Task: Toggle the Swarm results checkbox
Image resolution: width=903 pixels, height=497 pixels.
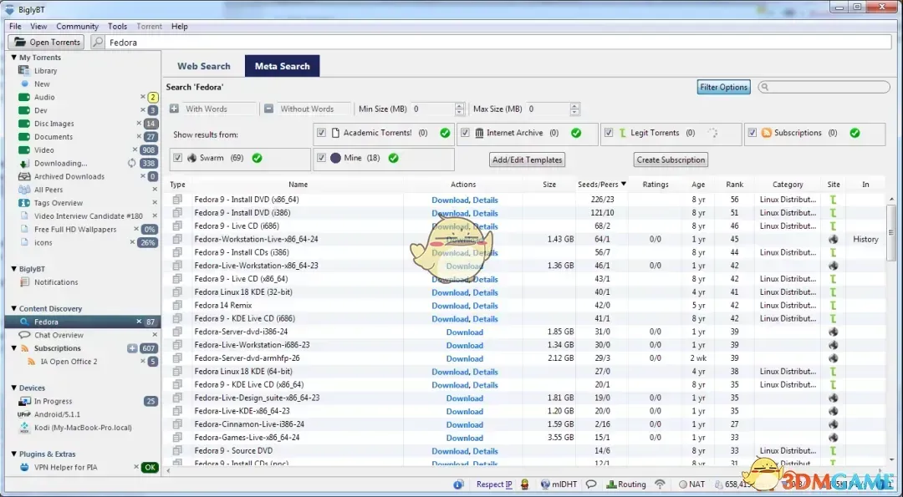Action: point(177,158)
